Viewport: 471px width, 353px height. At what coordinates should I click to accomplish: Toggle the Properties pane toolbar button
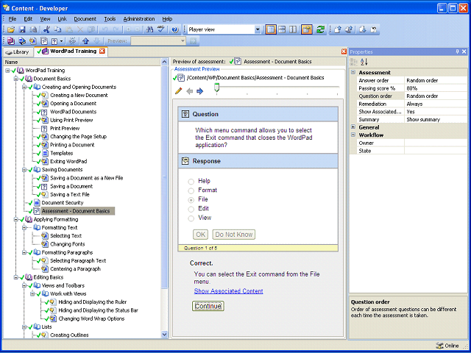point(307,29)
